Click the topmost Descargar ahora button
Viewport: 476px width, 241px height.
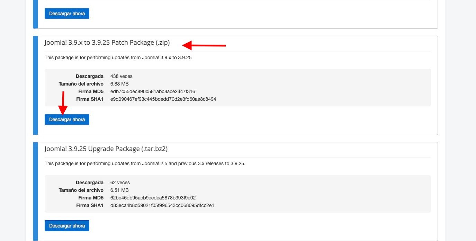(67, 14)
